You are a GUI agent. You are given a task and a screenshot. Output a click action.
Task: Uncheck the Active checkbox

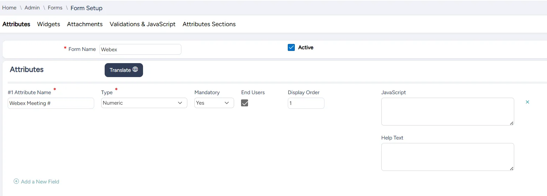291,47
